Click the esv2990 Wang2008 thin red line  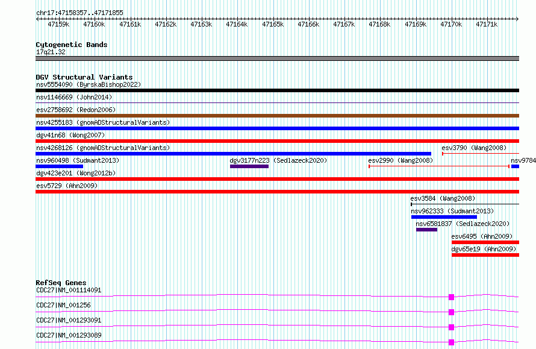coord(439,166)
